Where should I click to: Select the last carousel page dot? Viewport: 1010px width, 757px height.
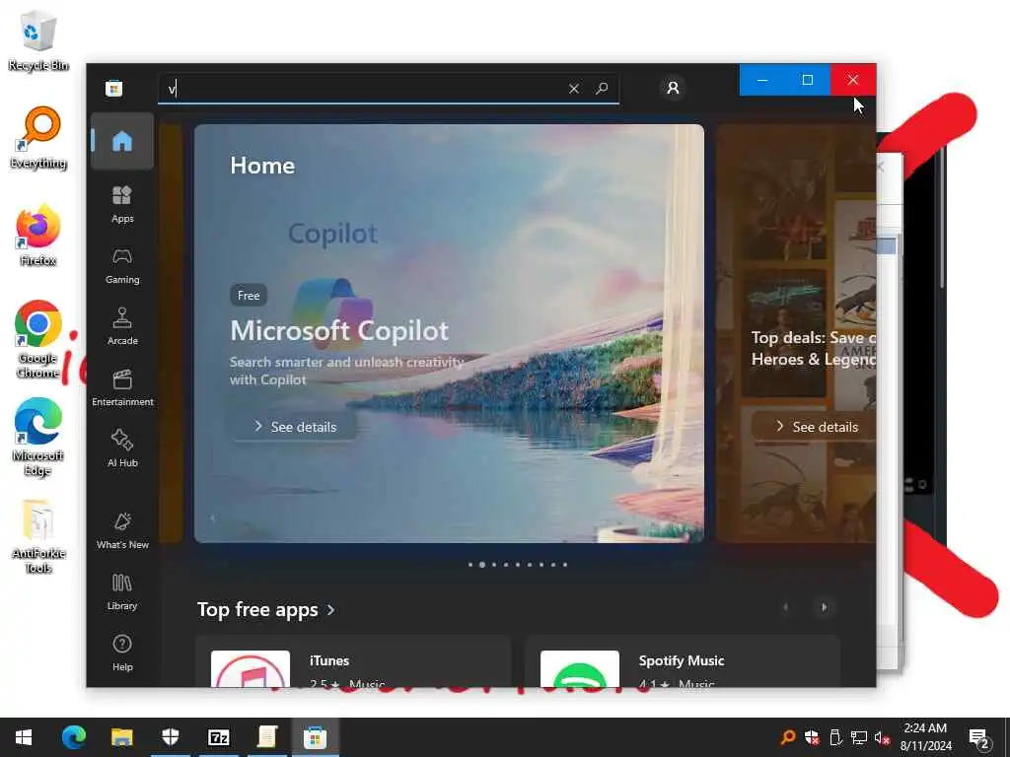click(x=565, y=565)
